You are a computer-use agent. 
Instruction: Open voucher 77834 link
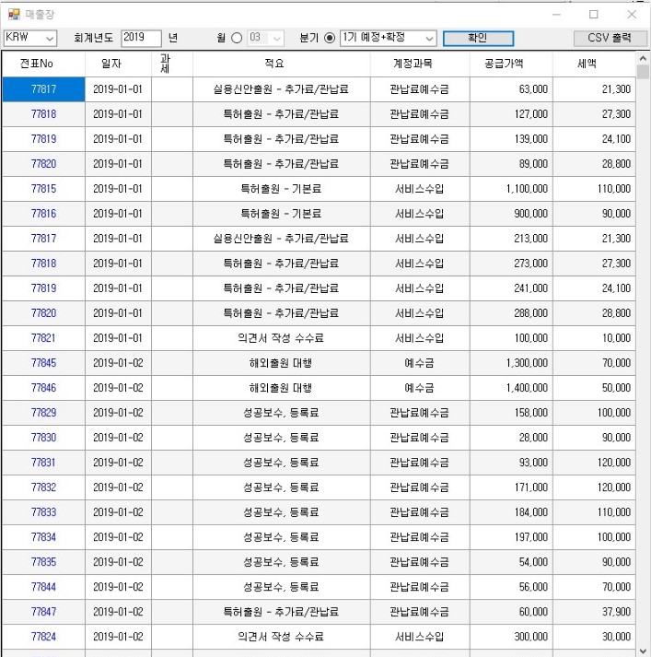coord(43,537)
